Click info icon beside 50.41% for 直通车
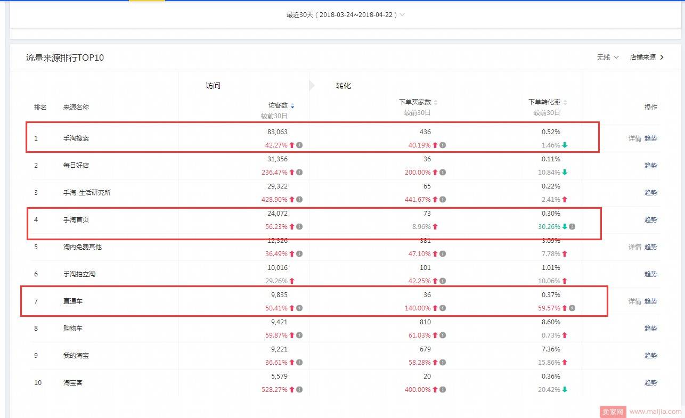 (300, 308)
